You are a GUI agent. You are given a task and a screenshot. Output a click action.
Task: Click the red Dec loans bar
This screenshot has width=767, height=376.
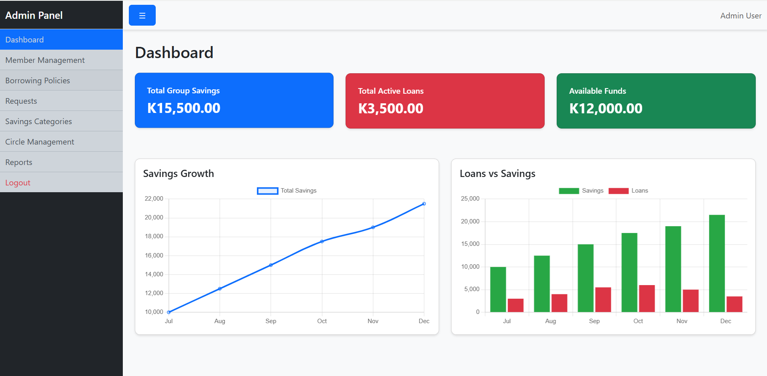click(x=734, y=304)
